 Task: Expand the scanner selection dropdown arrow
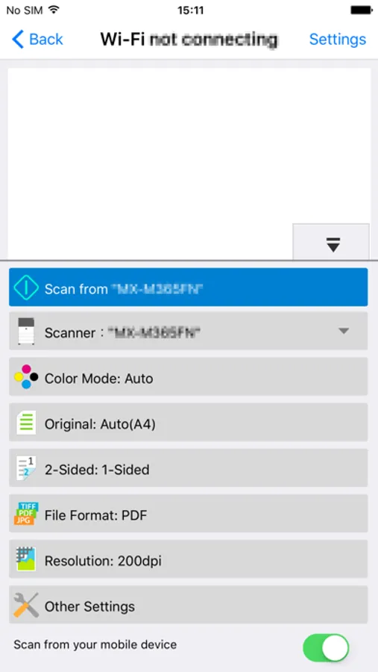[x=344, y=331]
